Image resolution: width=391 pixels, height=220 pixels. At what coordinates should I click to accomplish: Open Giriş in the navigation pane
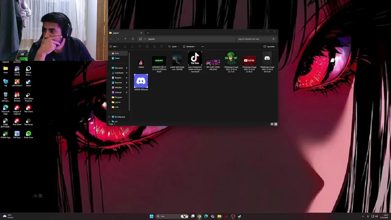(119, 53)
